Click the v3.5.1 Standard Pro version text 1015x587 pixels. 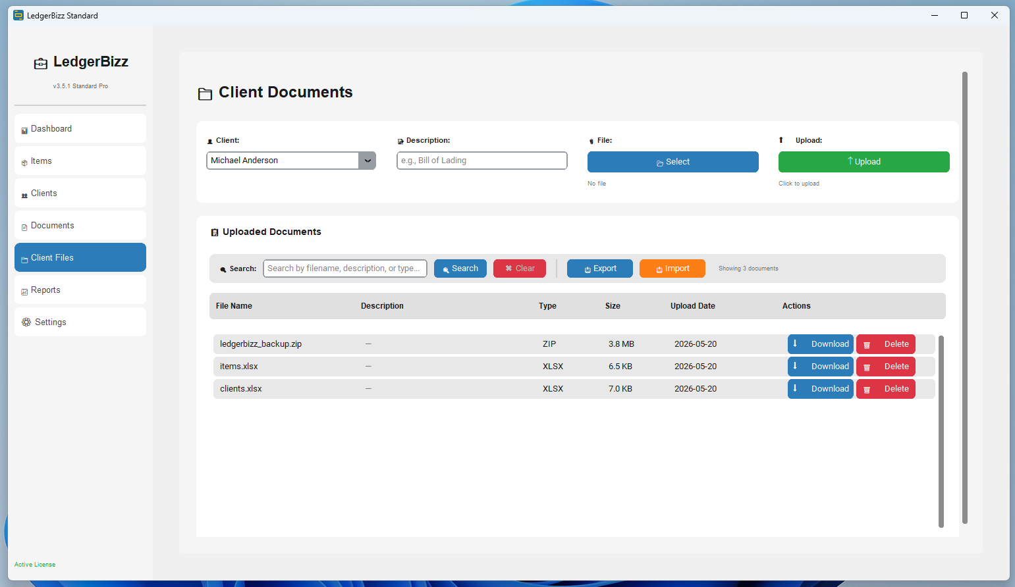coord(80,86)
